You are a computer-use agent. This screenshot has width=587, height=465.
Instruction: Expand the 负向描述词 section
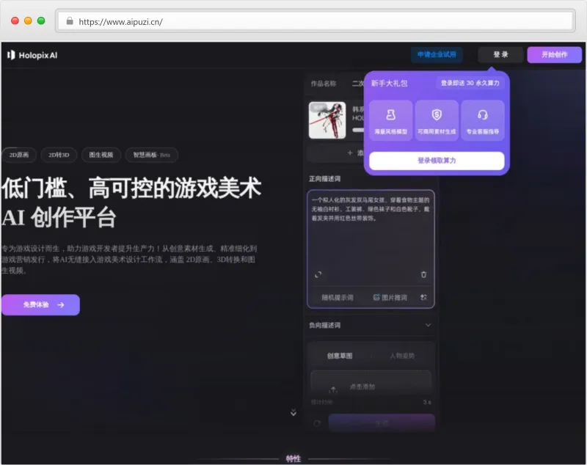(x=428, y=325)
